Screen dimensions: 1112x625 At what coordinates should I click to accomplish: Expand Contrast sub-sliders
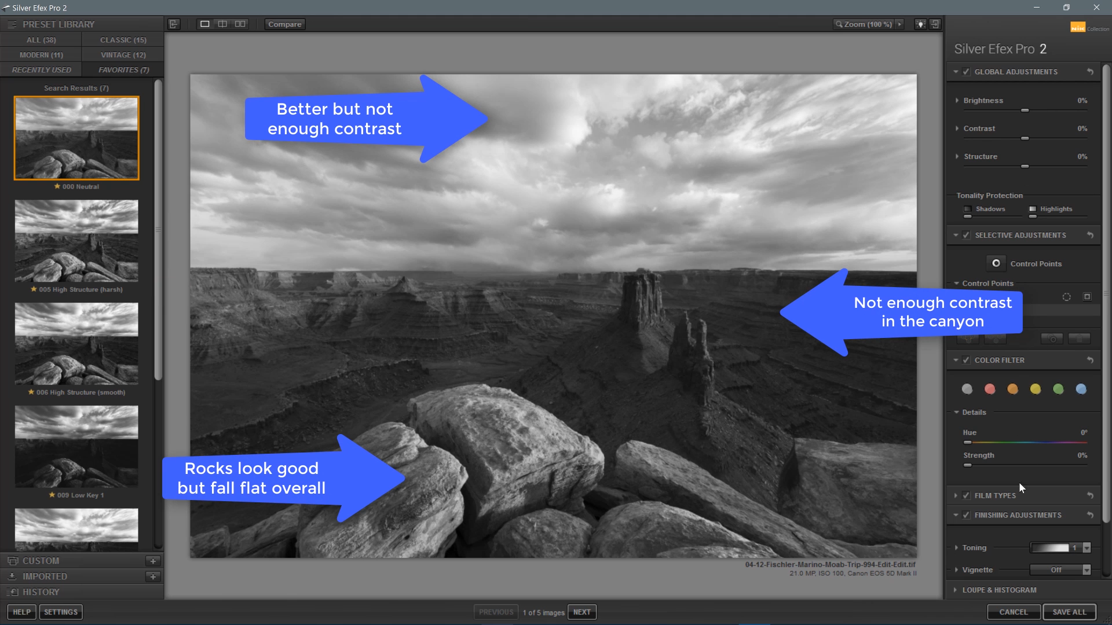(957, 128)
